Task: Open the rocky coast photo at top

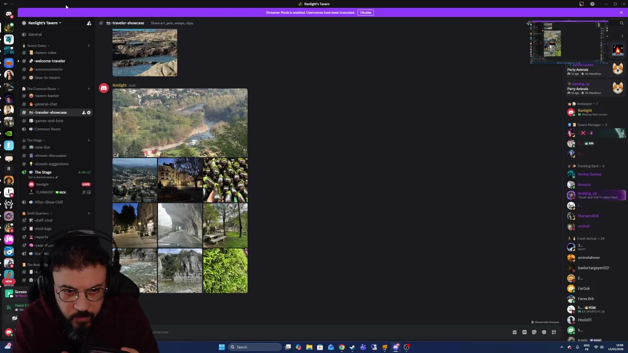Action: 145,52
